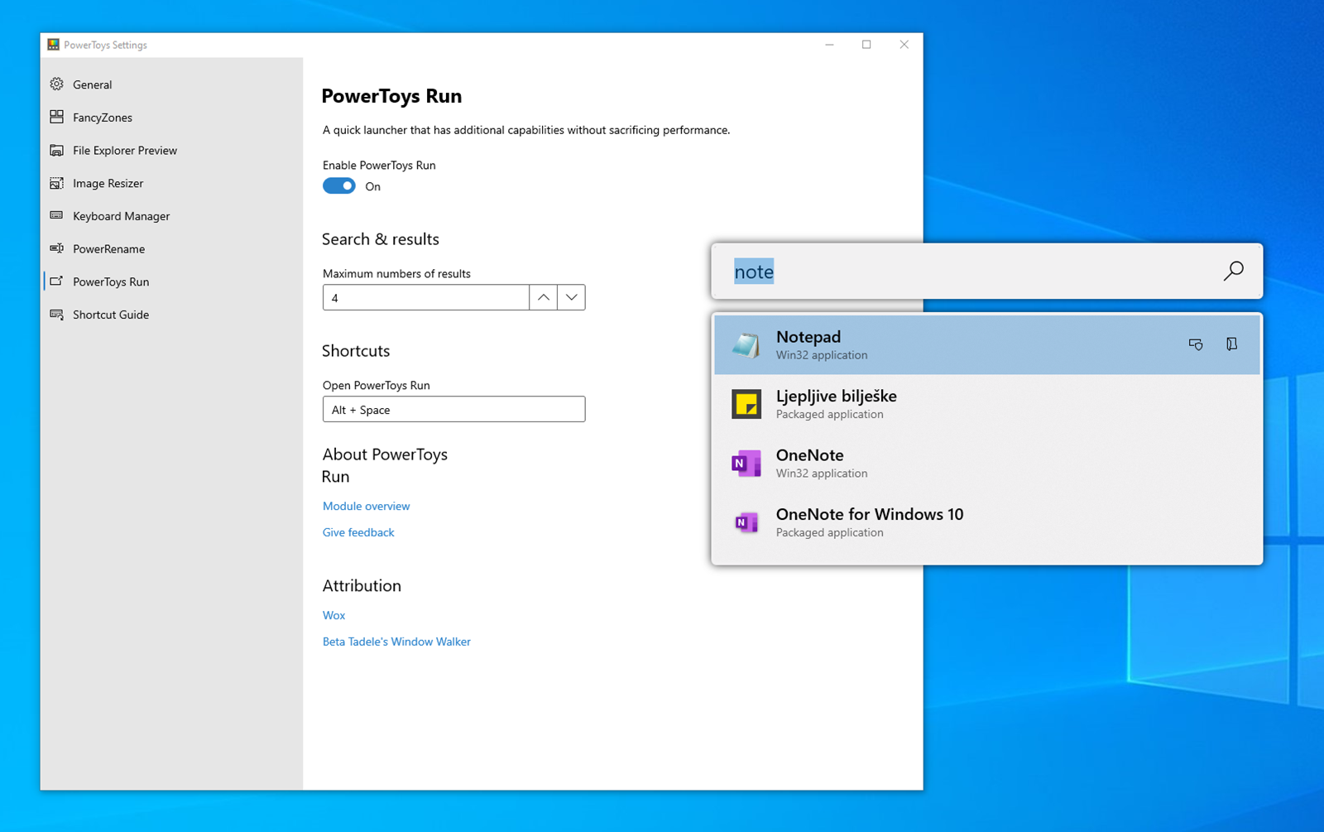1324x832 pixels.
Task: Select the Notepad result row
Action: pos(986,344)
